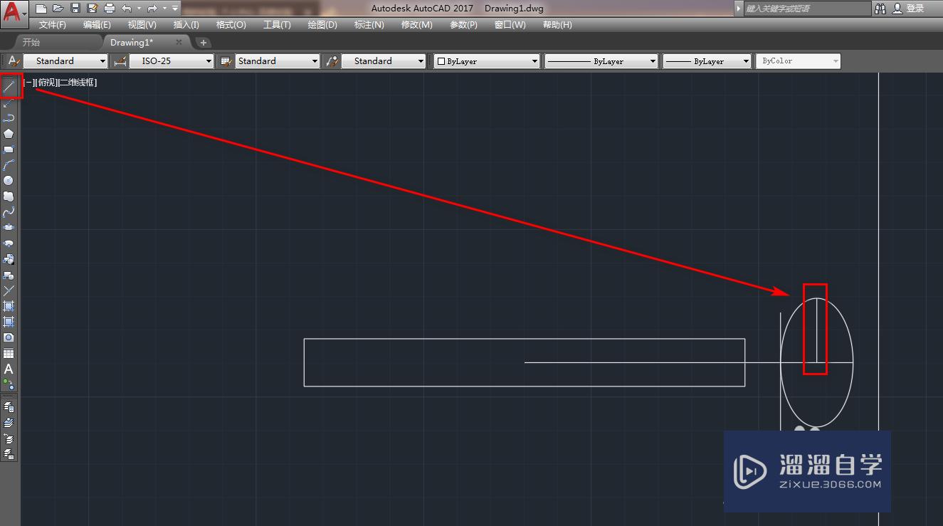Screen dimensions: 943x526
Task: Click the Open file icon
Action: (58, 9)
